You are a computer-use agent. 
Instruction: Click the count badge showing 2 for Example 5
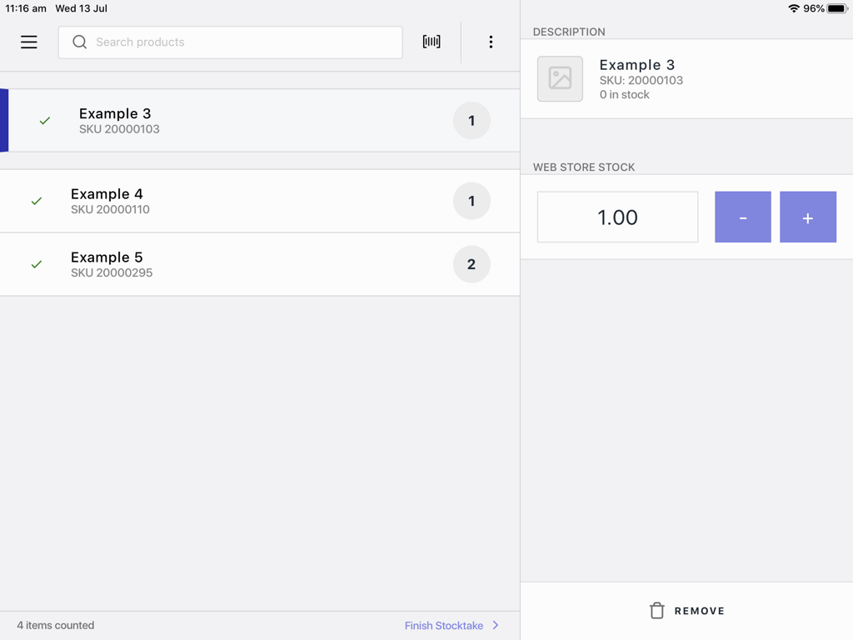pos(471,264)
